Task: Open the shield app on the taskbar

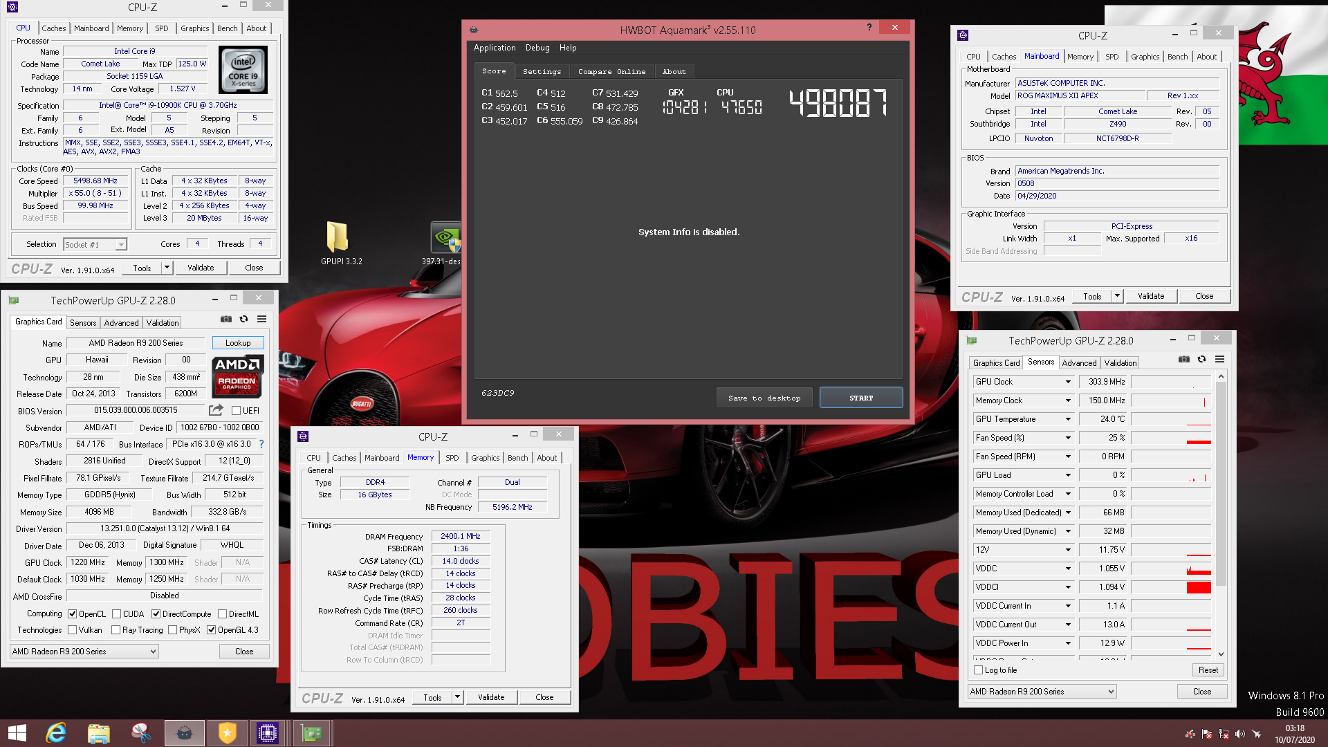Action: point(227,733)
